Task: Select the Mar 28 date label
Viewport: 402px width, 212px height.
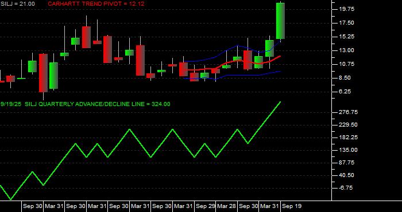Action: click(226, 206)
